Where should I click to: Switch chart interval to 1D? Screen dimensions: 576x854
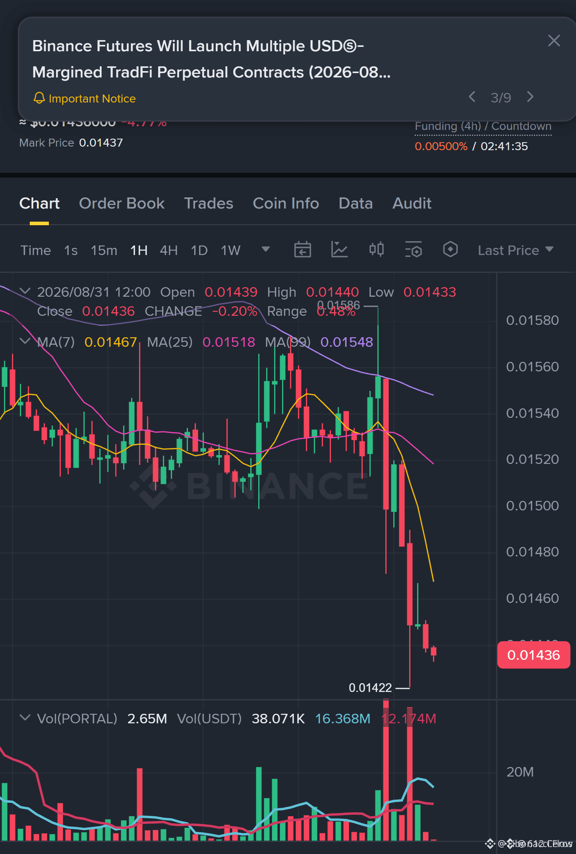click(x=199, y=250)
